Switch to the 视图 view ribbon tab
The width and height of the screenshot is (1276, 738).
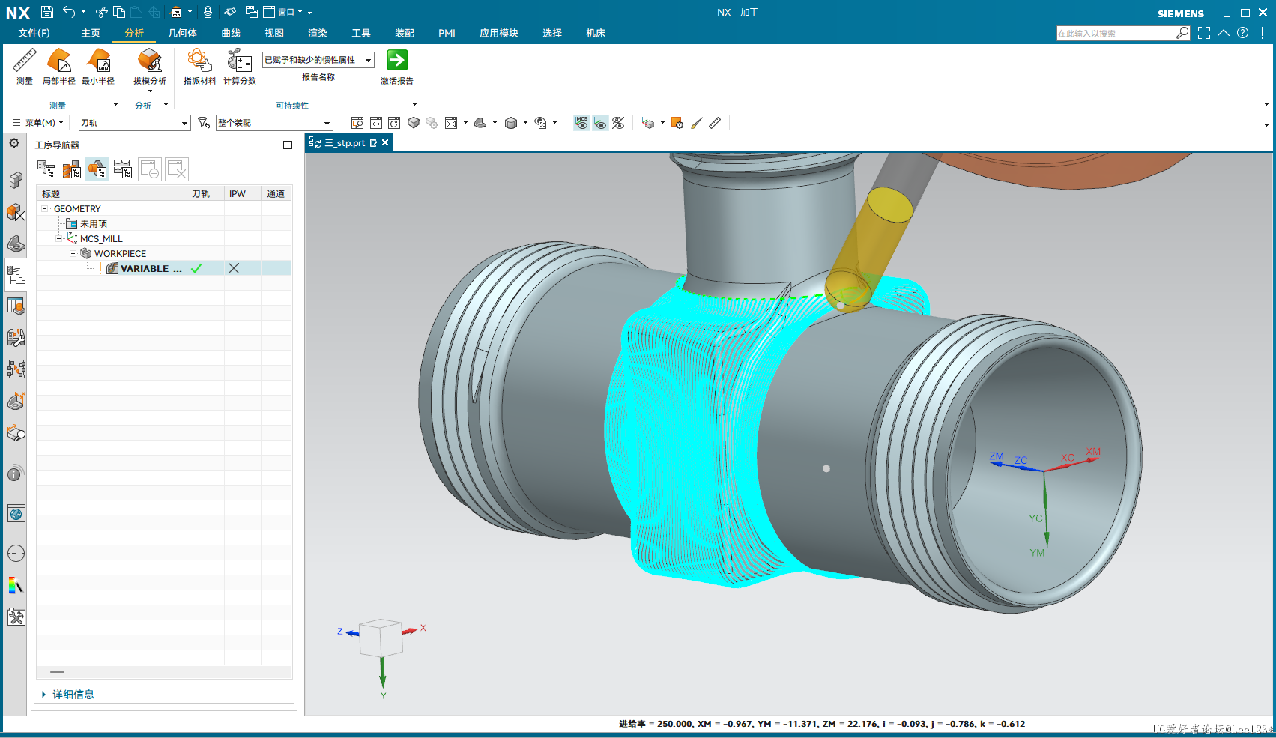coord(274,33)
